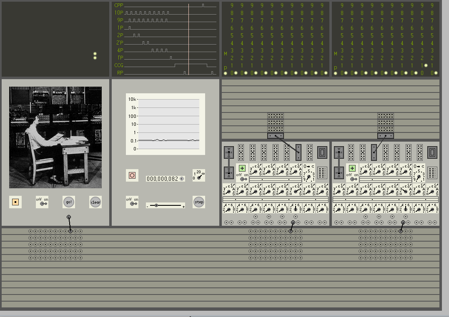Viewport: 449px width, 317px height.
Task: Toggle the cycling unit's off/on switch
Action: (132, 204)
